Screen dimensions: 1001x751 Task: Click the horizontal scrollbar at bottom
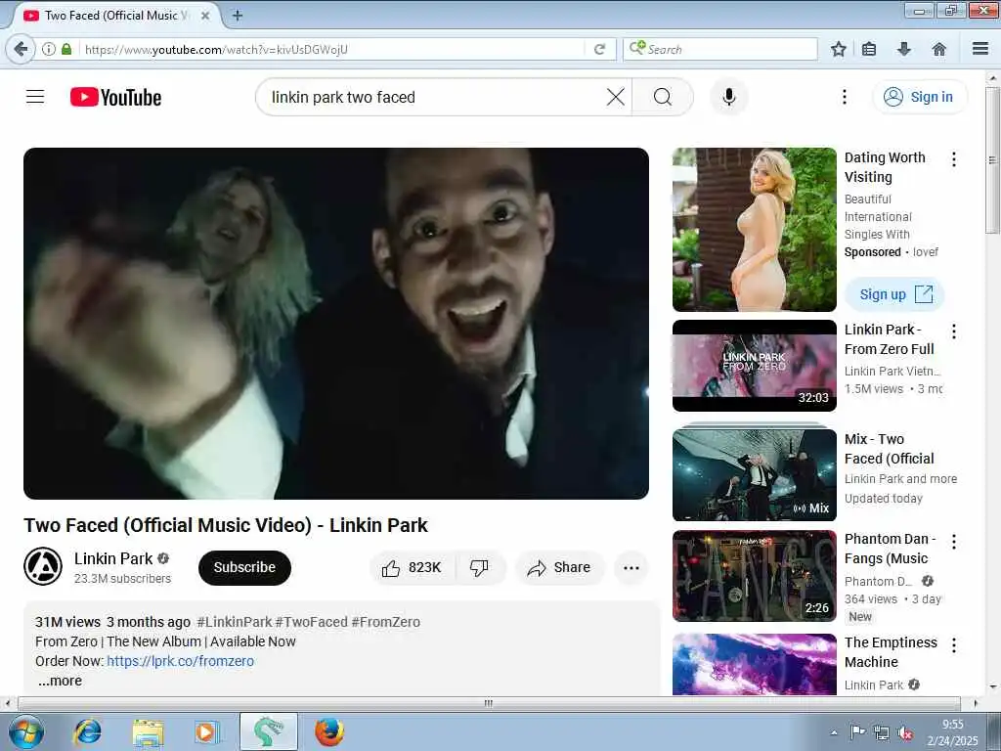(489, 703)
